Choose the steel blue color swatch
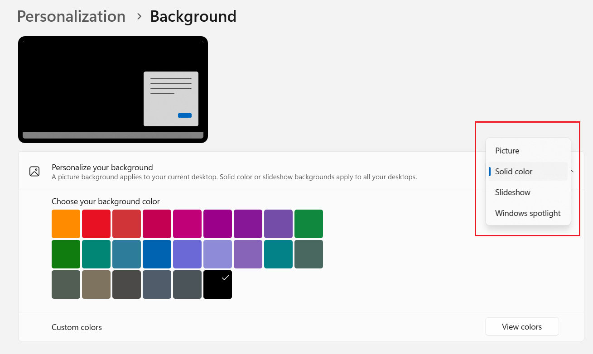Image resolution: width=593 pixels, height=354 pixels. tap(126, 254)
